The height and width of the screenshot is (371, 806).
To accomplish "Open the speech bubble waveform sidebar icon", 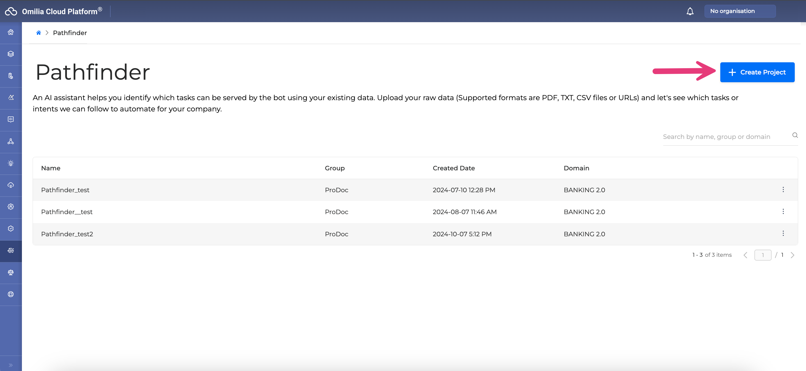I will [11, 119].
